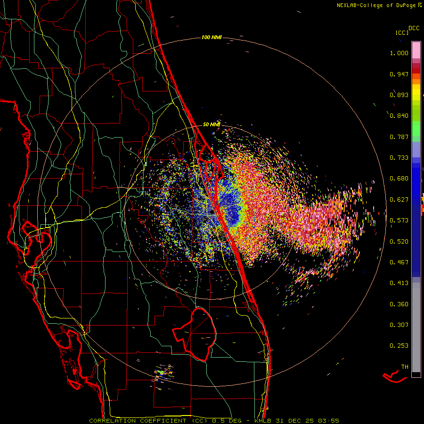Image resolution: width=424 pixels, height=424 pixels.
Task: Select the 0.467 scale value
Action: (x=399, y=262)
